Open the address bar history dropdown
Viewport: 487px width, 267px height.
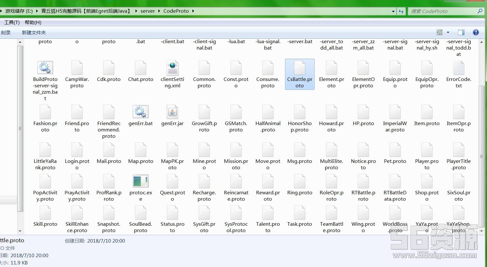coord(393,11)
